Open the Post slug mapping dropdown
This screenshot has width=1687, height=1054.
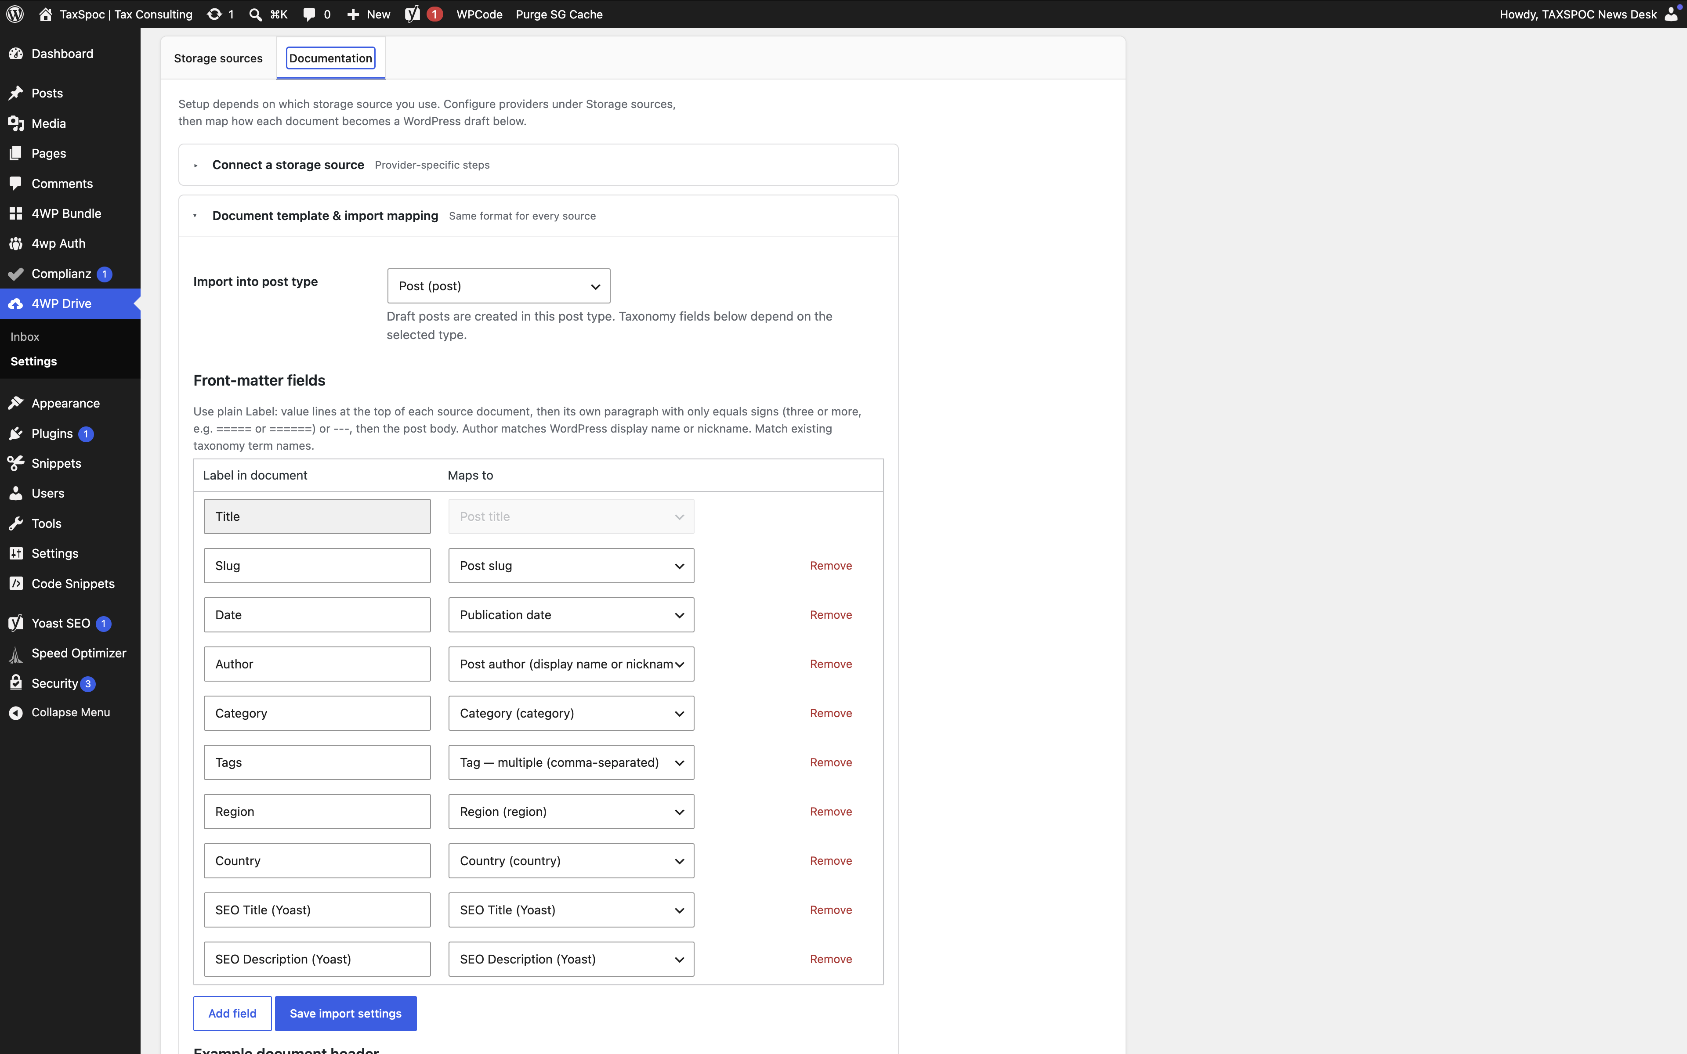(571, 565)
